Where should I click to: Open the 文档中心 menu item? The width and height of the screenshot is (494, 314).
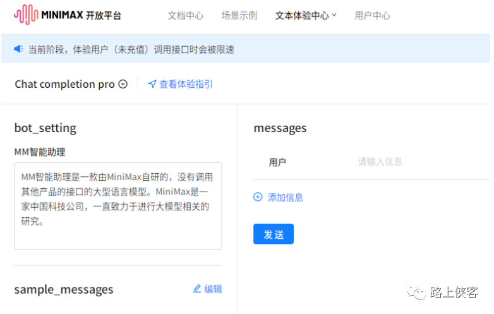pos(186,15)
